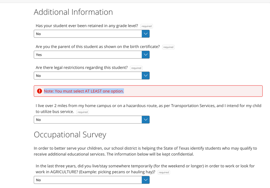This screenshot has width=270, height=188.
Task: Click the 'Are there legal restrictions regarding this student?' label
Action: point(82,68)
